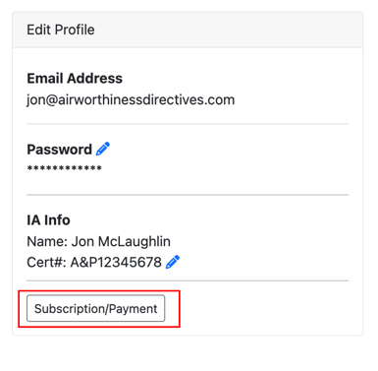Edit the Cert# using its pencil icon
This screenshot has height=371, width=378.
click(173, 262)
